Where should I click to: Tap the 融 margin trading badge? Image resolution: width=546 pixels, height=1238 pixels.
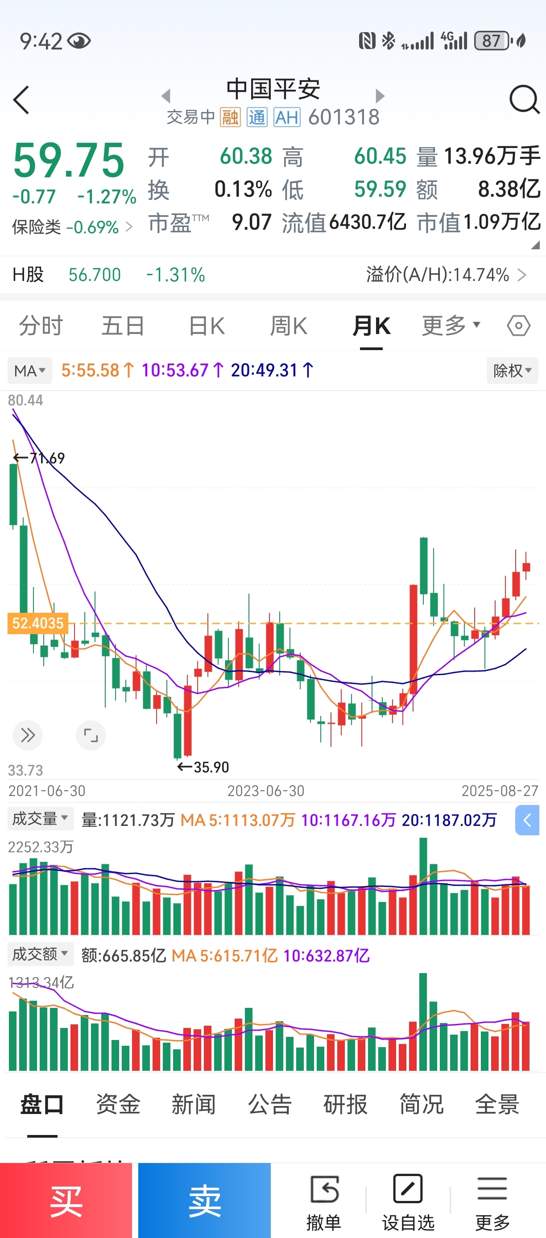click(x=230, y=117)
